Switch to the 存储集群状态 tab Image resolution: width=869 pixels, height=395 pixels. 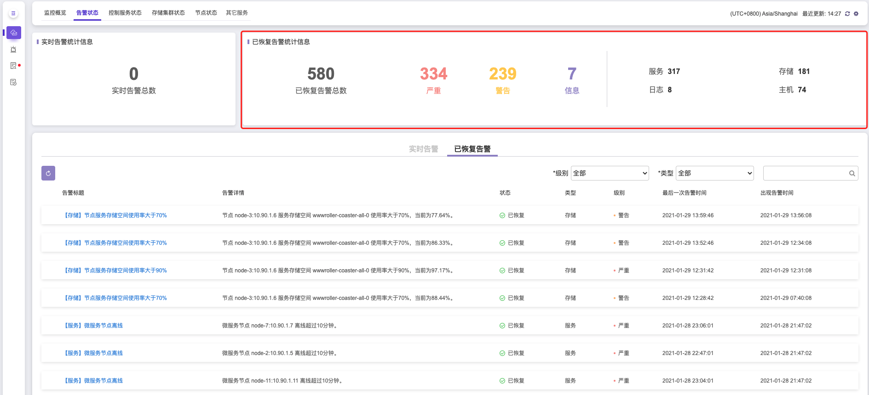[168, 13]
